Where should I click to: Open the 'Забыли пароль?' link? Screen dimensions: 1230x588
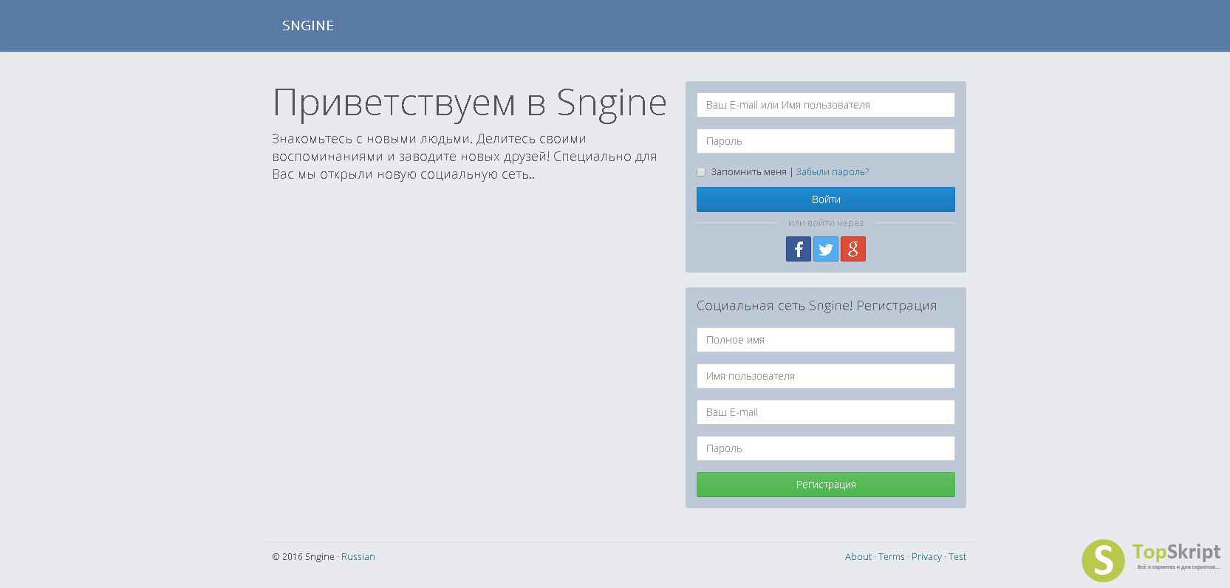833,172
